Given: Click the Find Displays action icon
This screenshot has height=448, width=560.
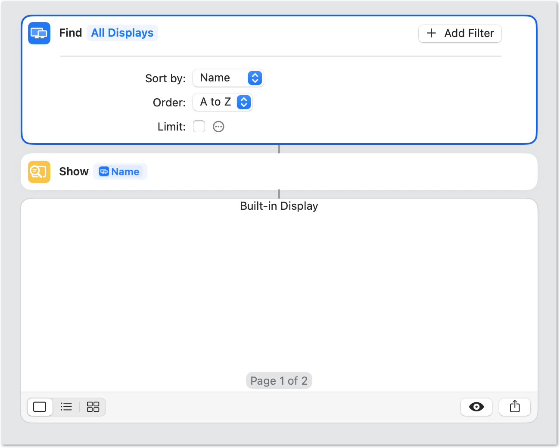Looking at the screenshot, I should (x=39, y=33).
